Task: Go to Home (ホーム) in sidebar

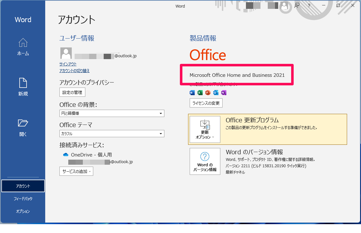Action: pos(23,47)
